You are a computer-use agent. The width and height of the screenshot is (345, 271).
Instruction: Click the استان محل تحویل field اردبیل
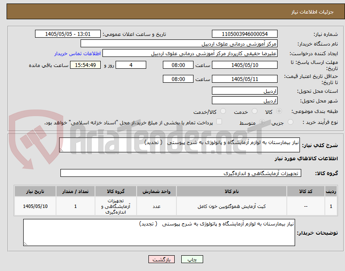244,91
